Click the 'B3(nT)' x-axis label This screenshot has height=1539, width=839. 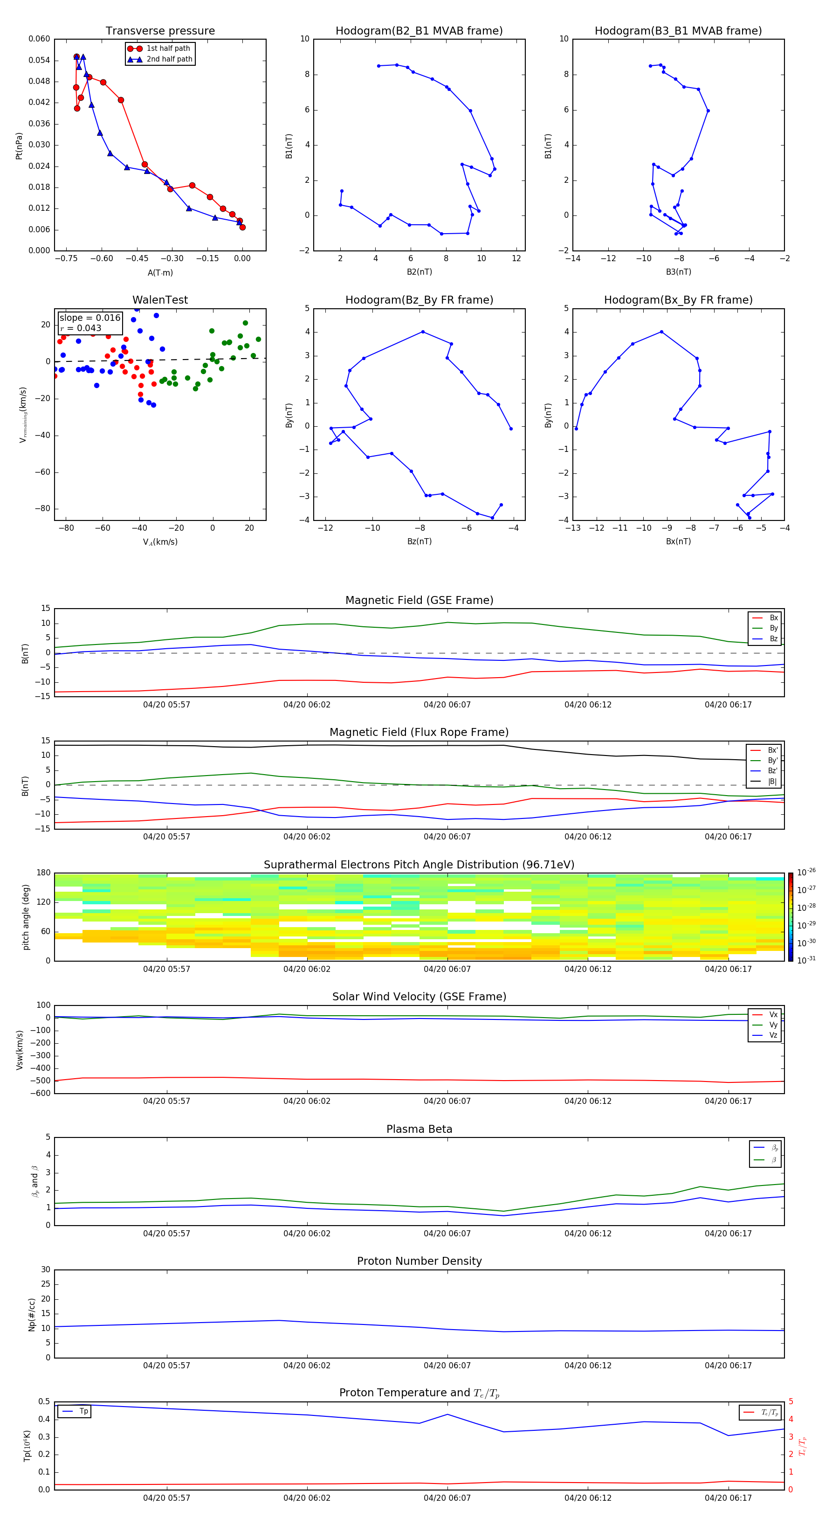coord(678,272)
